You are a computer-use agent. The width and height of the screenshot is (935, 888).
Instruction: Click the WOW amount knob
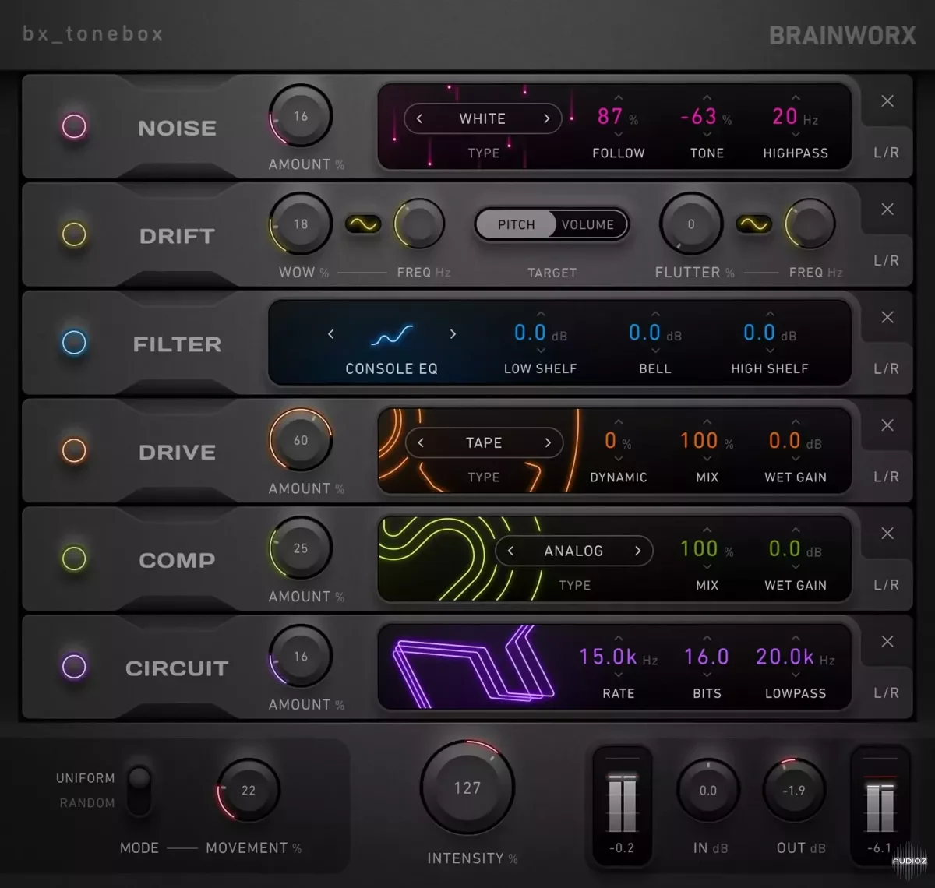(x=301, y=224)
